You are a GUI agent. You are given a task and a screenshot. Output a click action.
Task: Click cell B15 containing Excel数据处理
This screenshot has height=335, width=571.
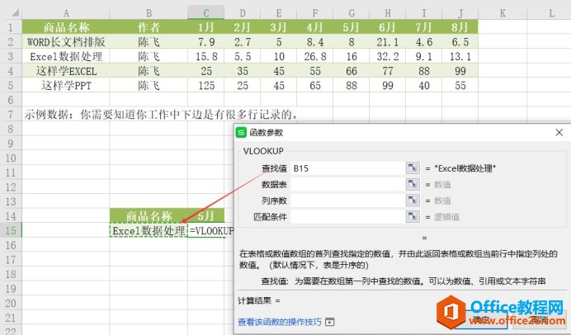point(149,230)
